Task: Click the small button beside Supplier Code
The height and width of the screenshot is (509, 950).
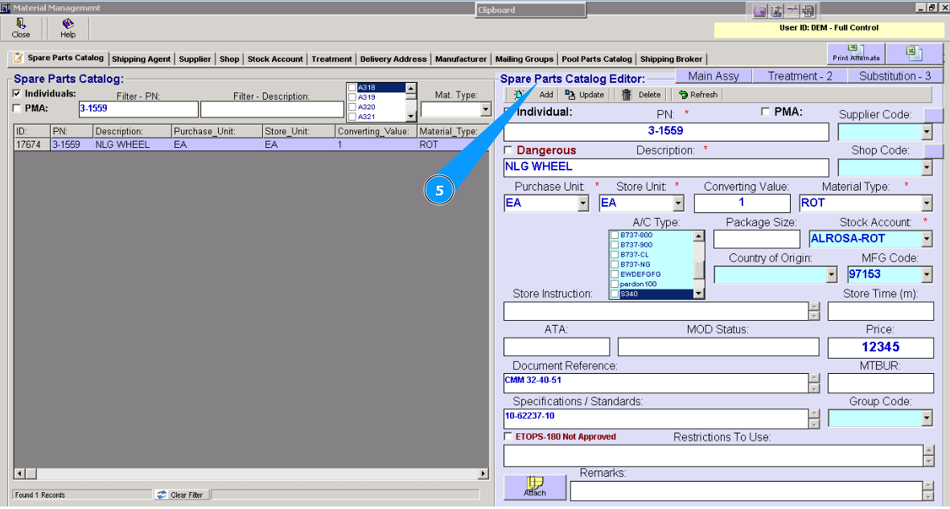Action: click(x=934, y=114)
